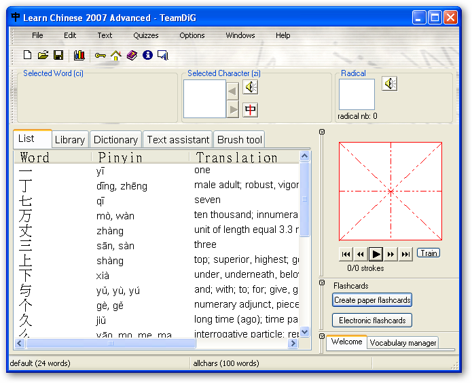Viewport: 472px width, 383px height.
Task: Open the purple help book icon
Action: click(x=132, y=55)
